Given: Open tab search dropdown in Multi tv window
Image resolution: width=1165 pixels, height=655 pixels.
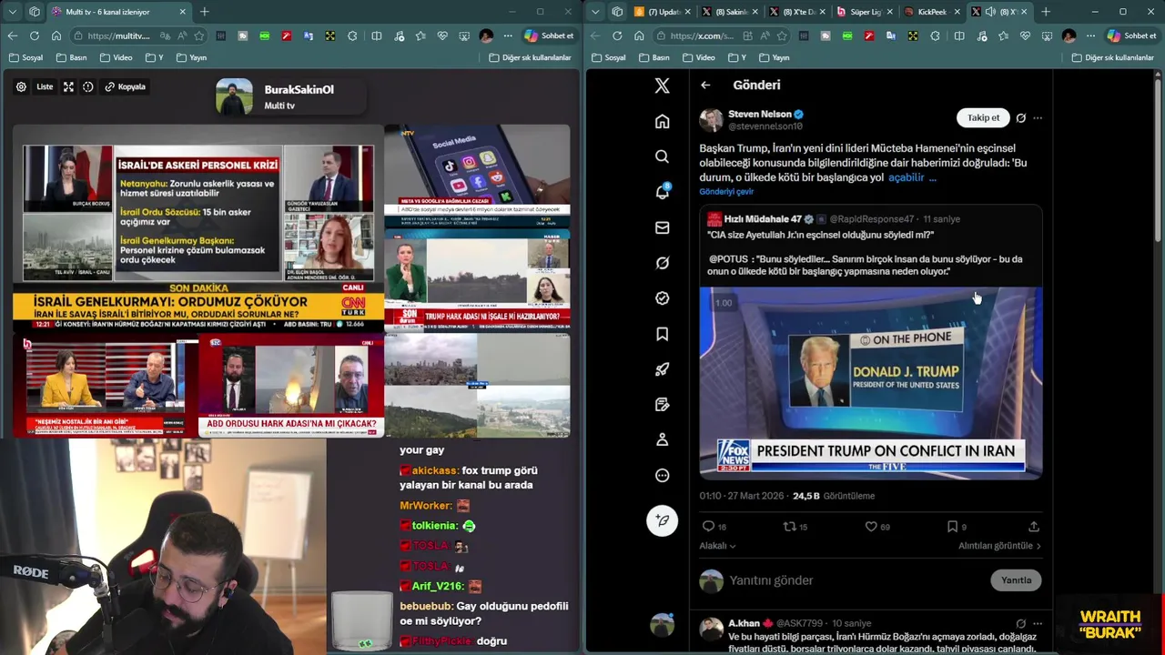Looking at the screenshot, I should [x=13, y=12].
